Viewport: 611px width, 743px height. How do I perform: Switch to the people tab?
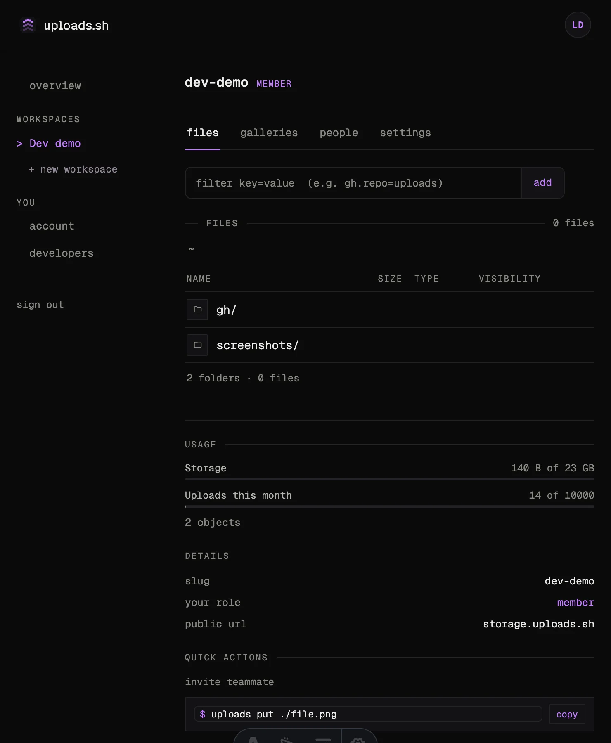[339, 133]
